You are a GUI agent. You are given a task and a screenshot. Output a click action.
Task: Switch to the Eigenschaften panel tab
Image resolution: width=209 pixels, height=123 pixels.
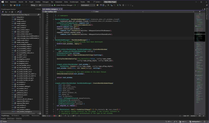click(x=26, y=116)
